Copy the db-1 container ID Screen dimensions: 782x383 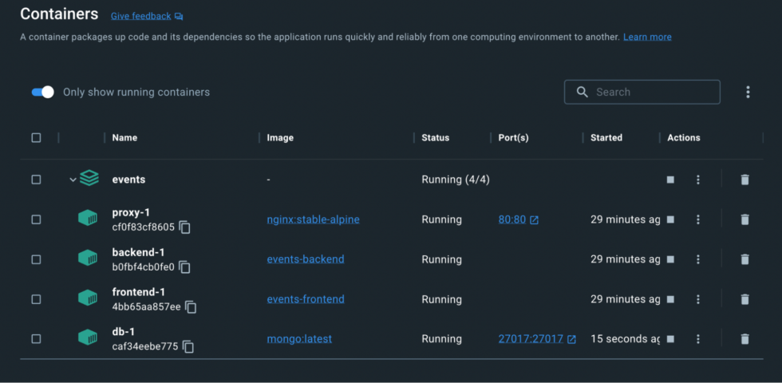tap(188, 347)
